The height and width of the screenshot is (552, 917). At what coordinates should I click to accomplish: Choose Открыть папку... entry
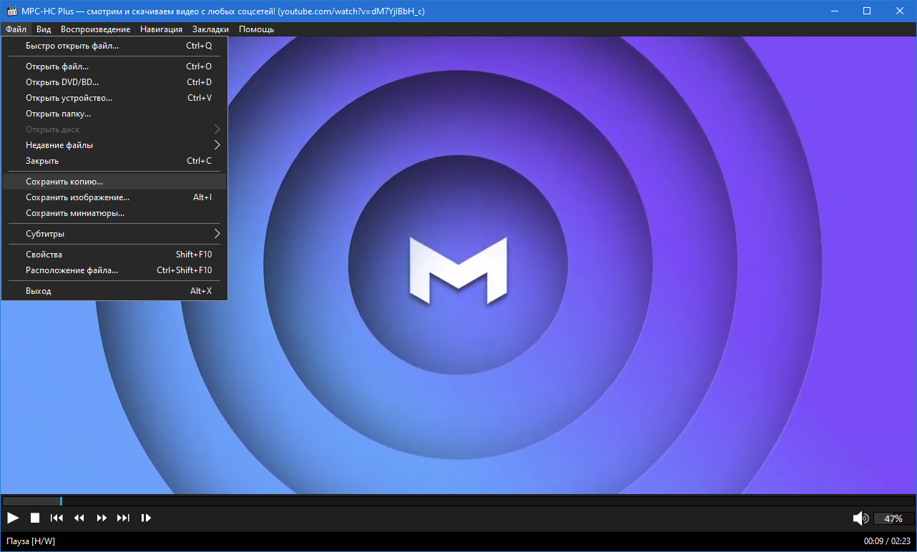tap(114, 114)
